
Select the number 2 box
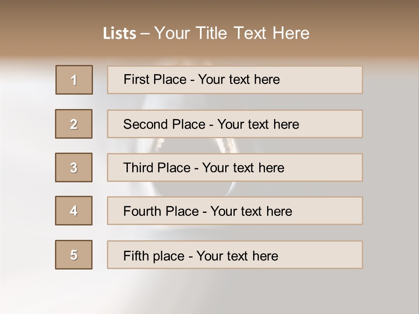point(74,124)
